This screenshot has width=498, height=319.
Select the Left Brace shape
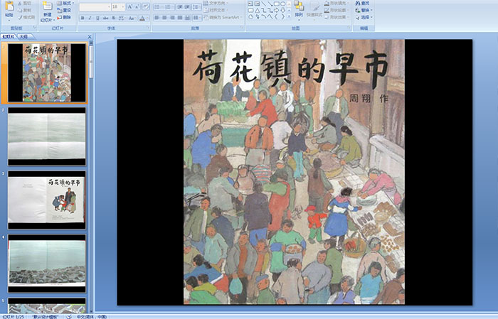click(x=276, y=16)
